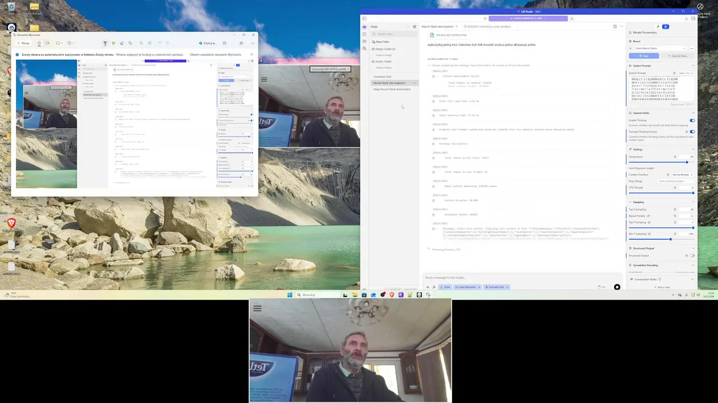Expand Empty Folder (2) in chats
The image size is (718, 403).
[385, 49]
